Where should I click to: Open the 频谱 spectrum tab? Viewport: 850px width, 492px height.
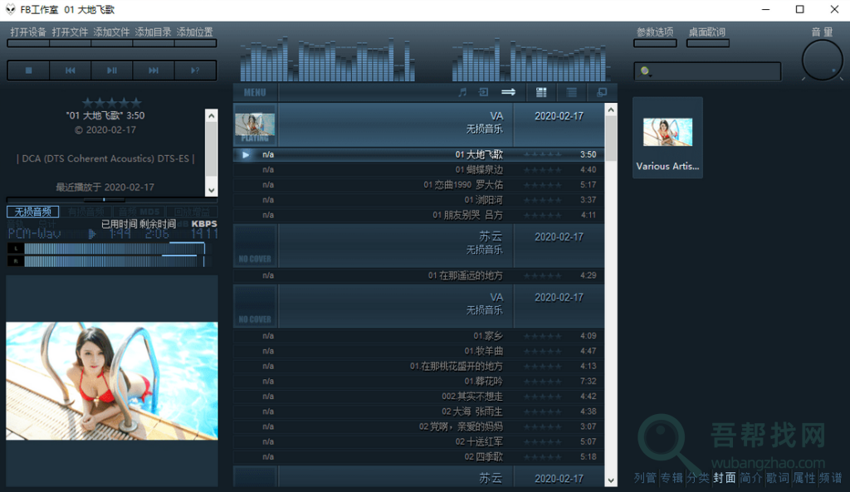pyautogui.click(x=830, y=478)
